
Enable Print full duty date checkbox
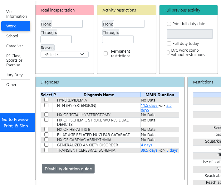(169, 24)
